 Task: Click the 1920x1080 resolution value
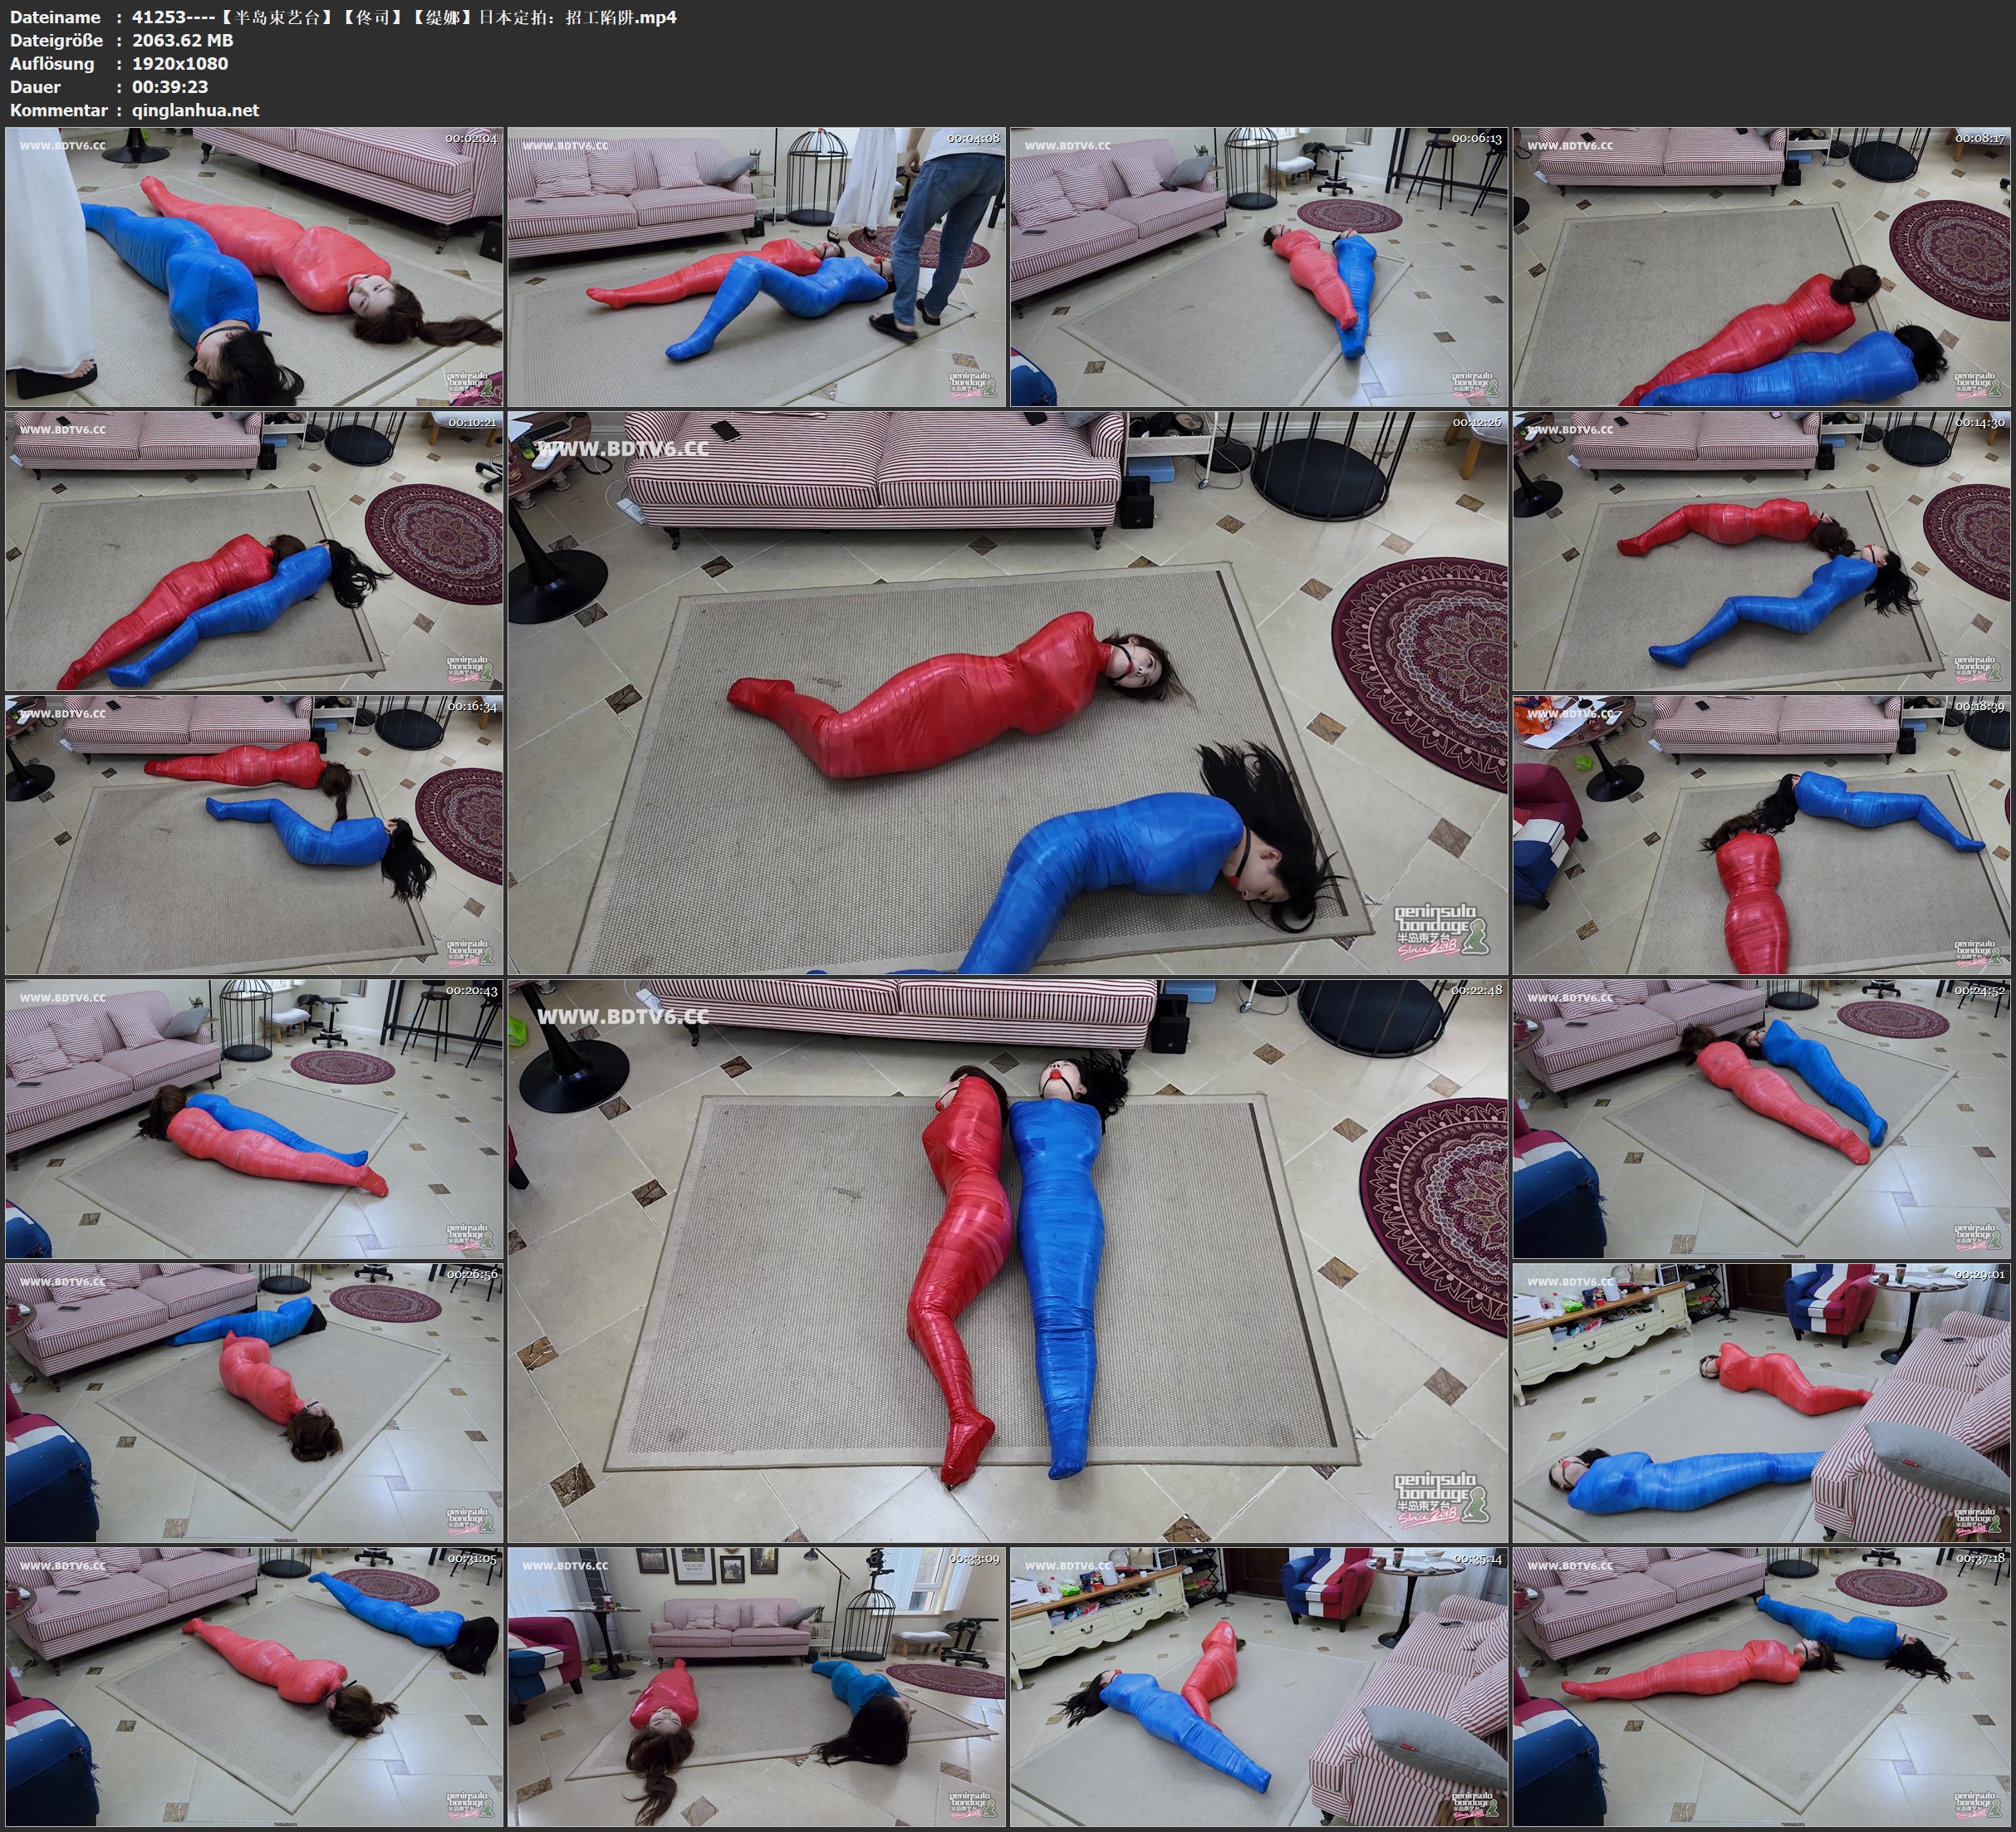pos(180,63)
